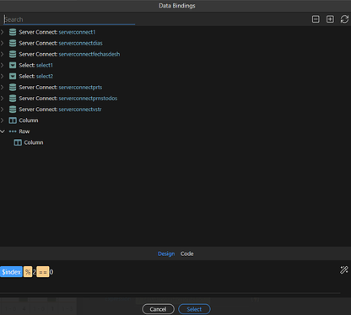Select the top-level Column label
Viewport: 351px width, 315px height.
pyautogui.click(x=29, y=120)
